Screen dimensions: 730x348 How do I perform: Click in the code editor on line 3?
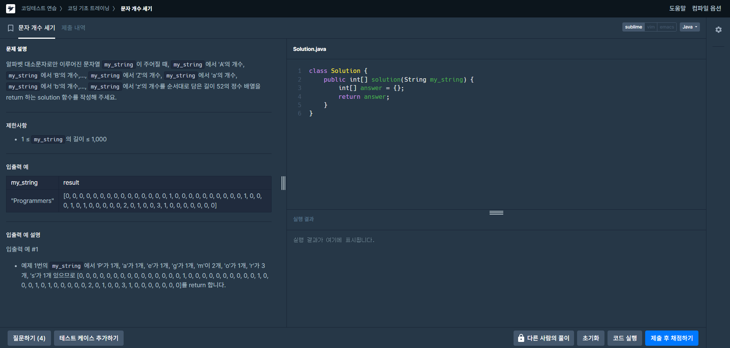pos(371,88)
